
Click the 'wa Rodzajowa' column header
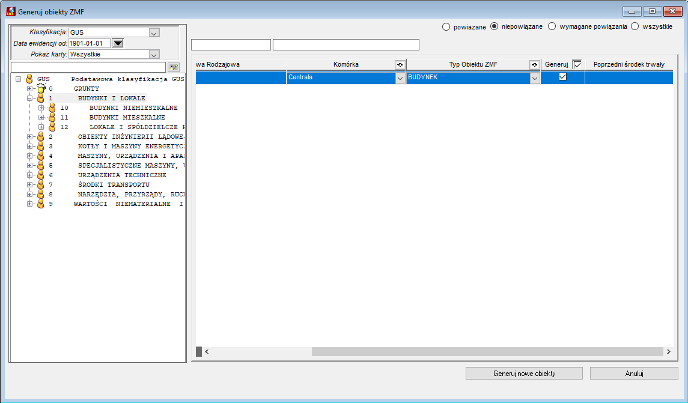pyautogui.click(x=241, y=64)
